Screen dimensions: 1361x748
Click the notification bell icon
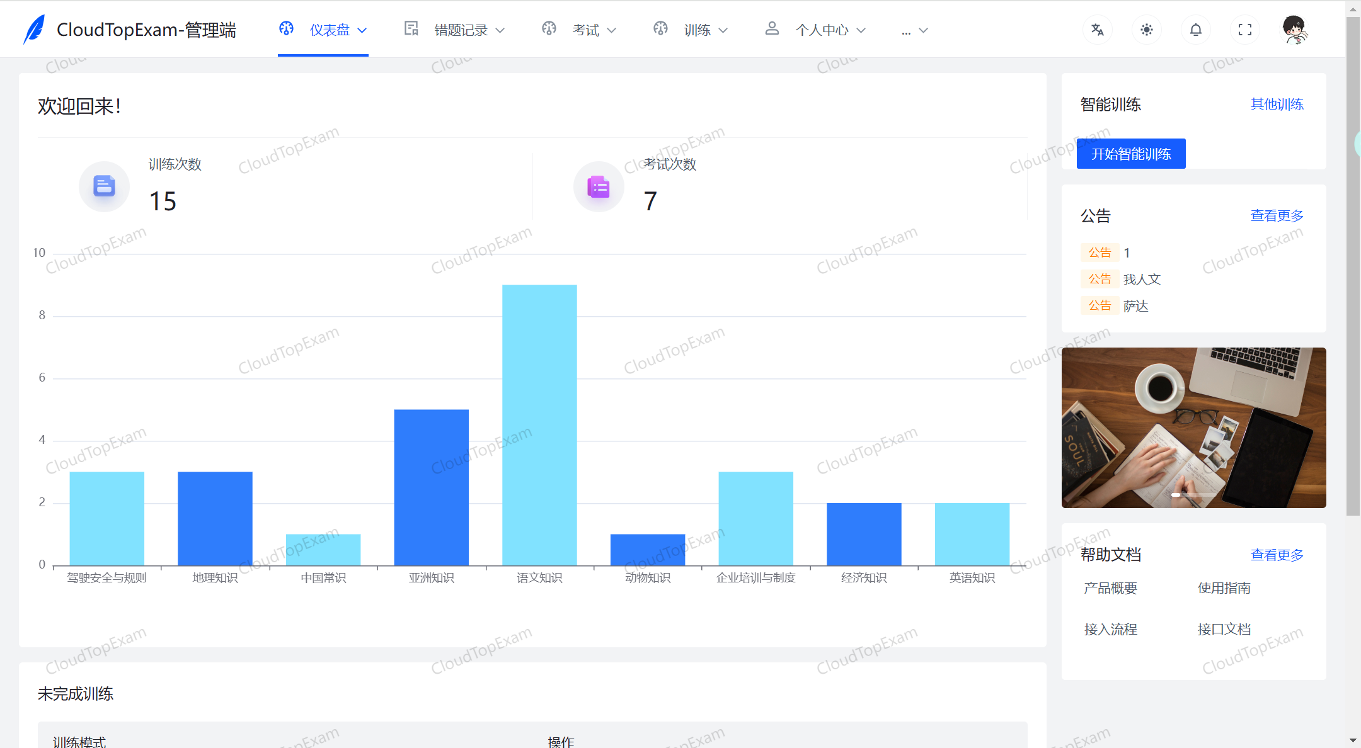click(x=1195, y=30)
